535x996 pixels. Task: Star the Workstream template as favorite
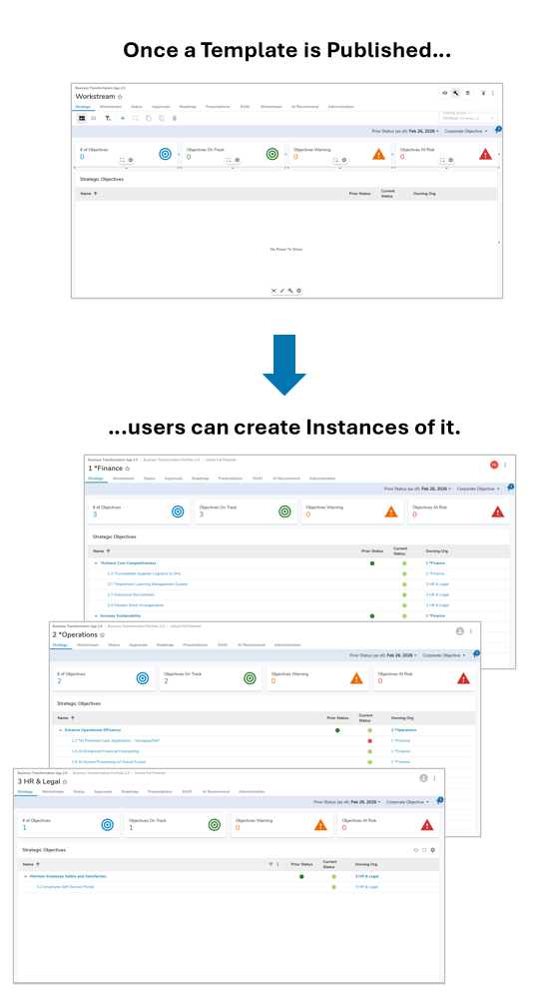pos(120,97)
